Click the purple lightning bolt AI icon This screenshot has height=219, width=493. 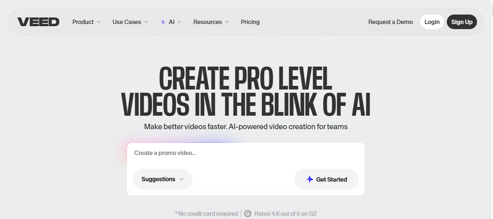(x=163, y=22)
